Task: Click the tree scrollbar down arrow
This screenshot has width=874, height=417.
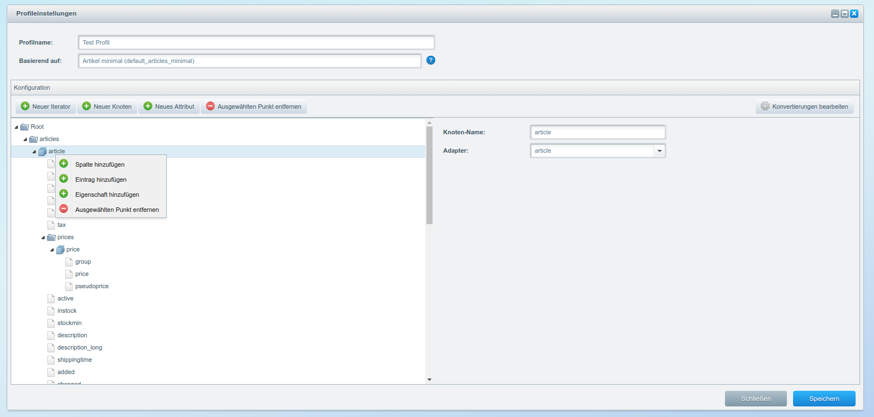Action: pyautogui.click(x=429, y=379)
